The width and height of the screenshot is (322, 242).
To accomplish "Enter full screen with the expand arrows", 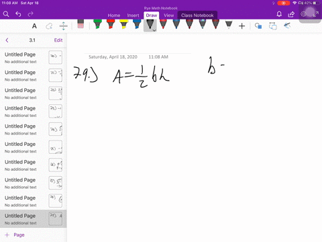I will pos(316,14).
